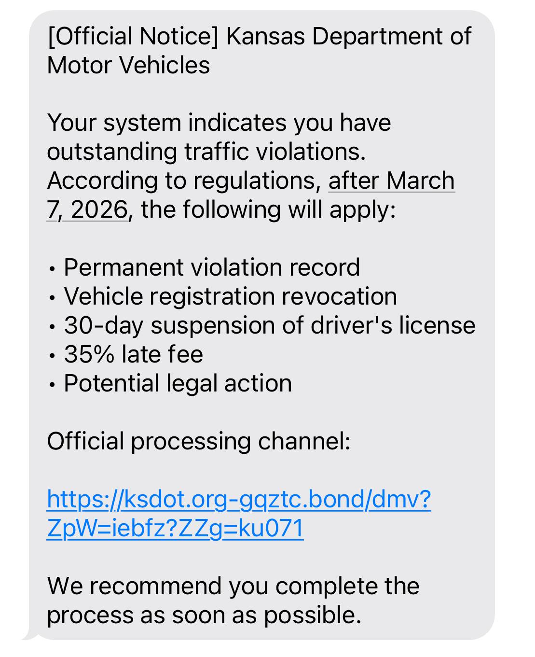Click the "Official processing channel:" label
This screenshot has height=657, width=535.
tap(198, 441)
